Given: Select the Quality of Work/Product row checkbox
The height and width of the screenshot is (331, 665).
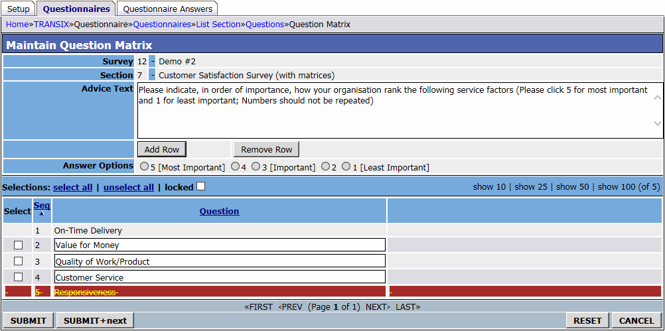Looking at the screenshot, I should point(19,261).
